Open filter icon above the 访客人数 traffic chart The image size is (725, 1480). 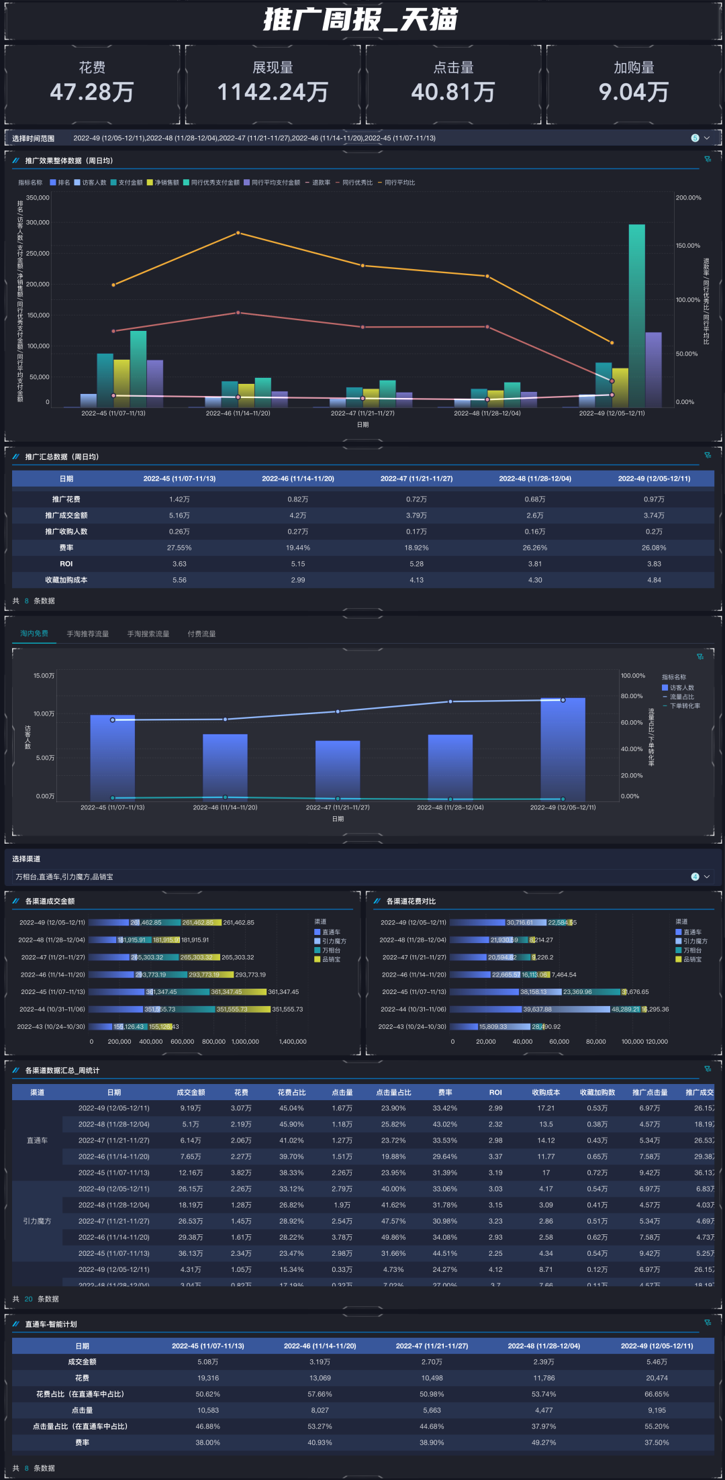tap(700, 656)
